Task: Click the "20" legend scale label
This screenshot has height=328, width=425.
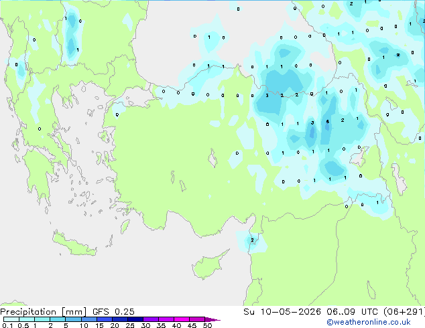Action: click(115, 325)
